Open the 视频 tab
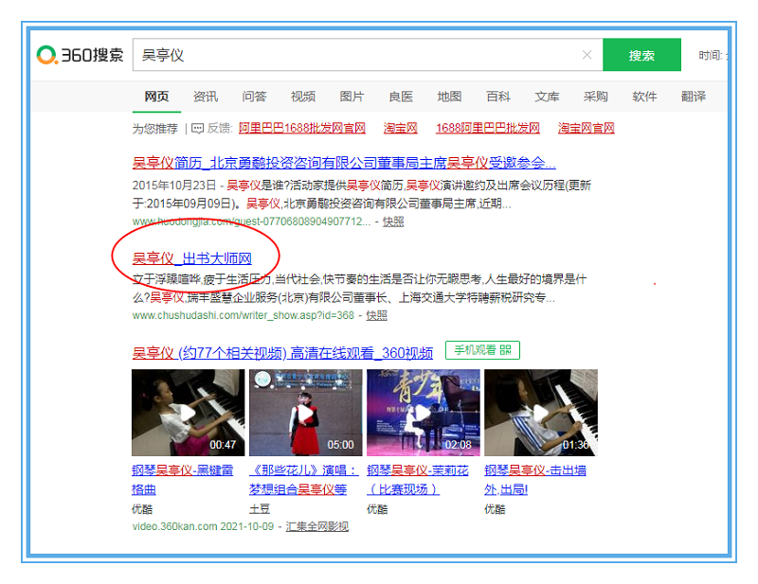 pyautogui.click(x=303, y=97)
